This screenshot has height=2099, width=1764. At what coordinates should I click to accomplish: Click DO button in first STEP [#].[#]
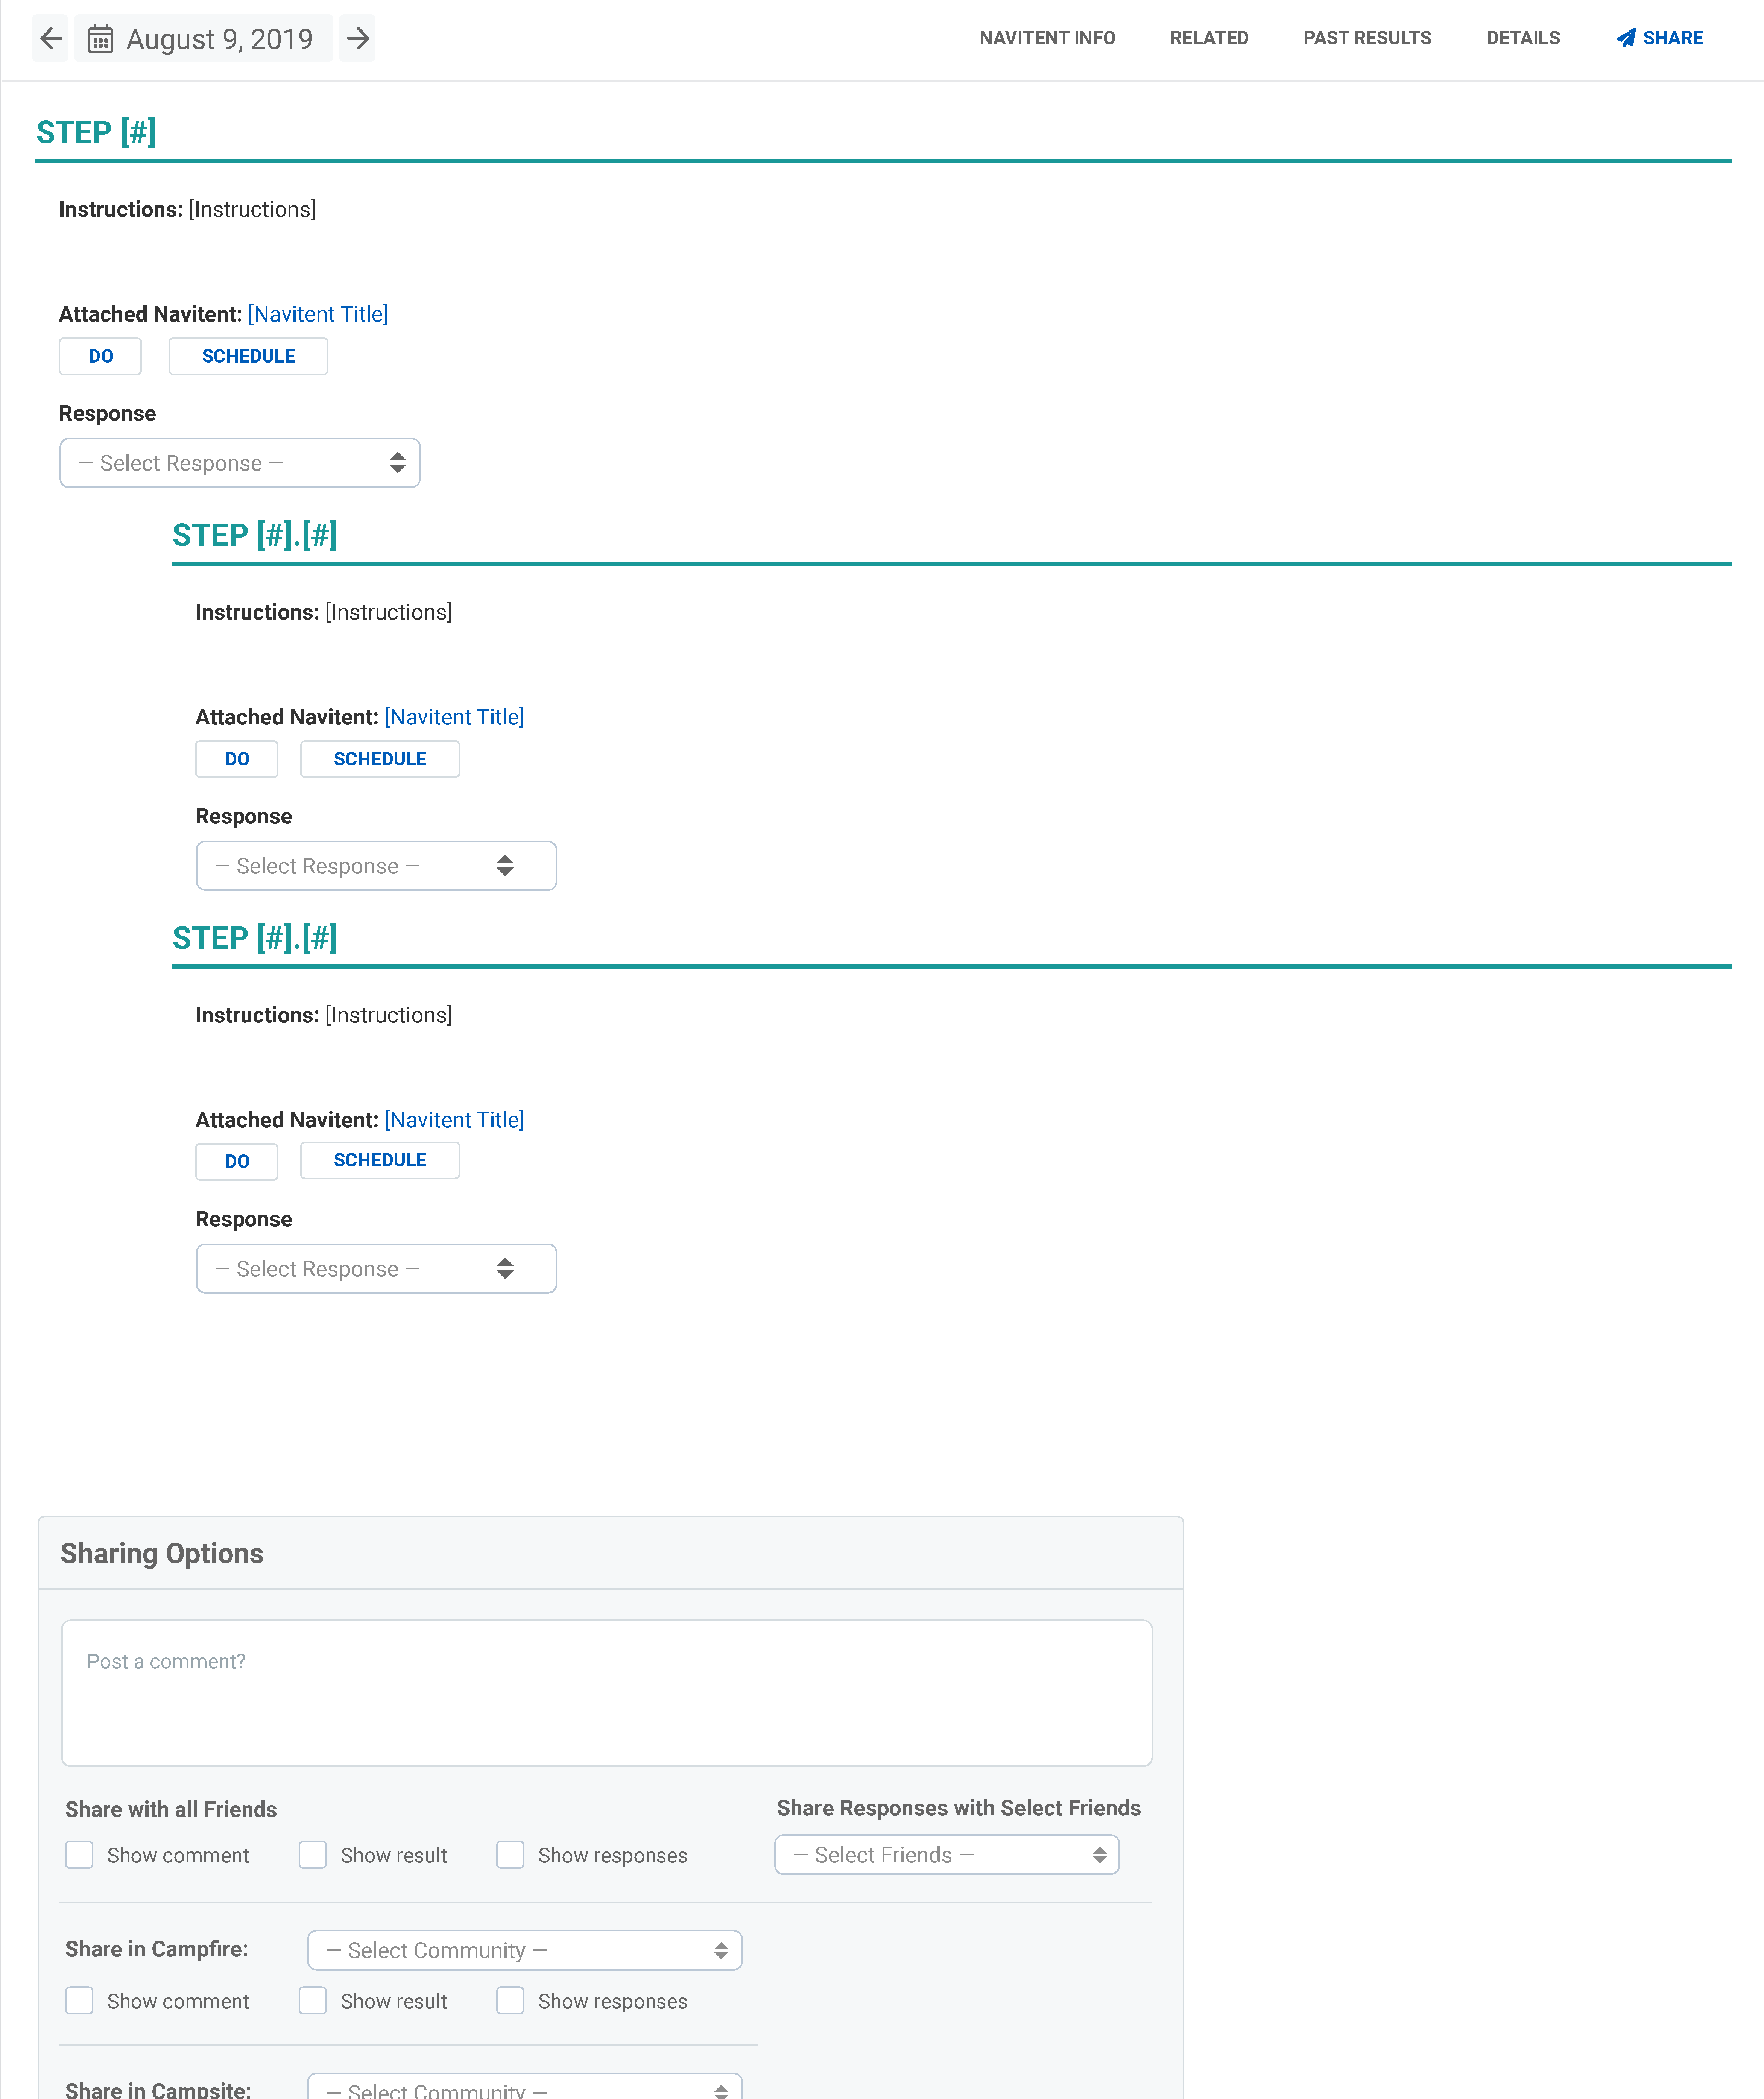point(237,759)
